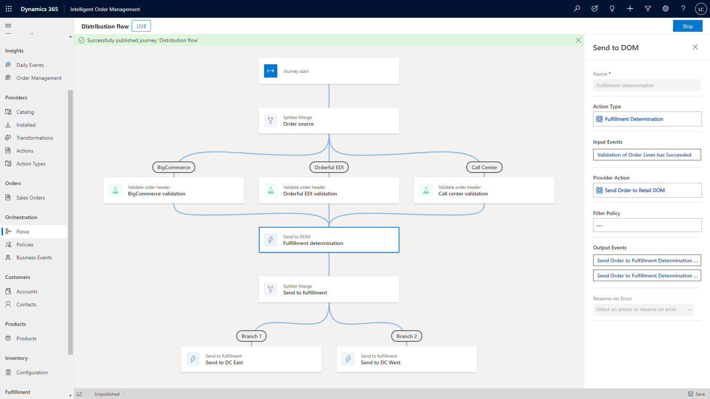Open the Resume on Error dropdown
The image size is (710, 399).
[643, 309]
